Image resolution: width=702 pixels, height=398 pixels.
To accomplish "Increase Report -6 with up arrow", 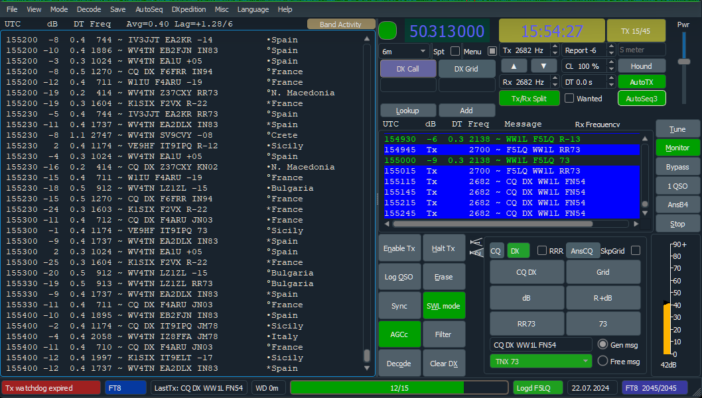I will (x=611, y=47).
